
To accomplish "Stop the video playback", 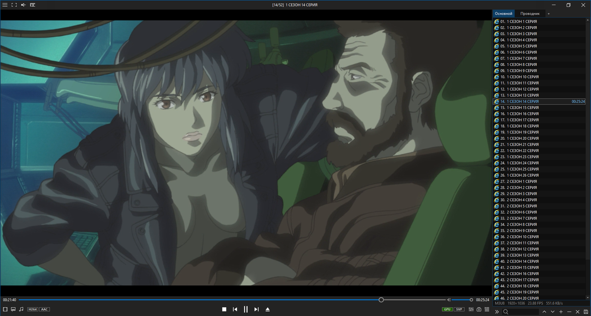I will tap(224, 309).
